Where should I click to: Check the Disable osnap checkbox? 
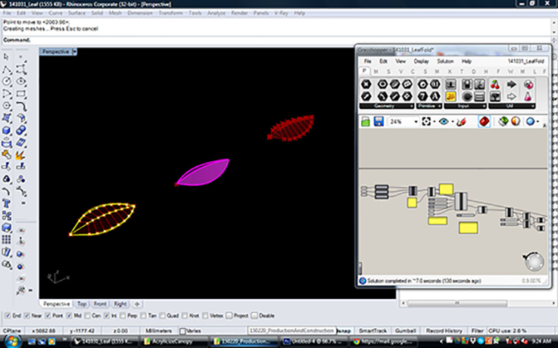[x=255, y=315]
